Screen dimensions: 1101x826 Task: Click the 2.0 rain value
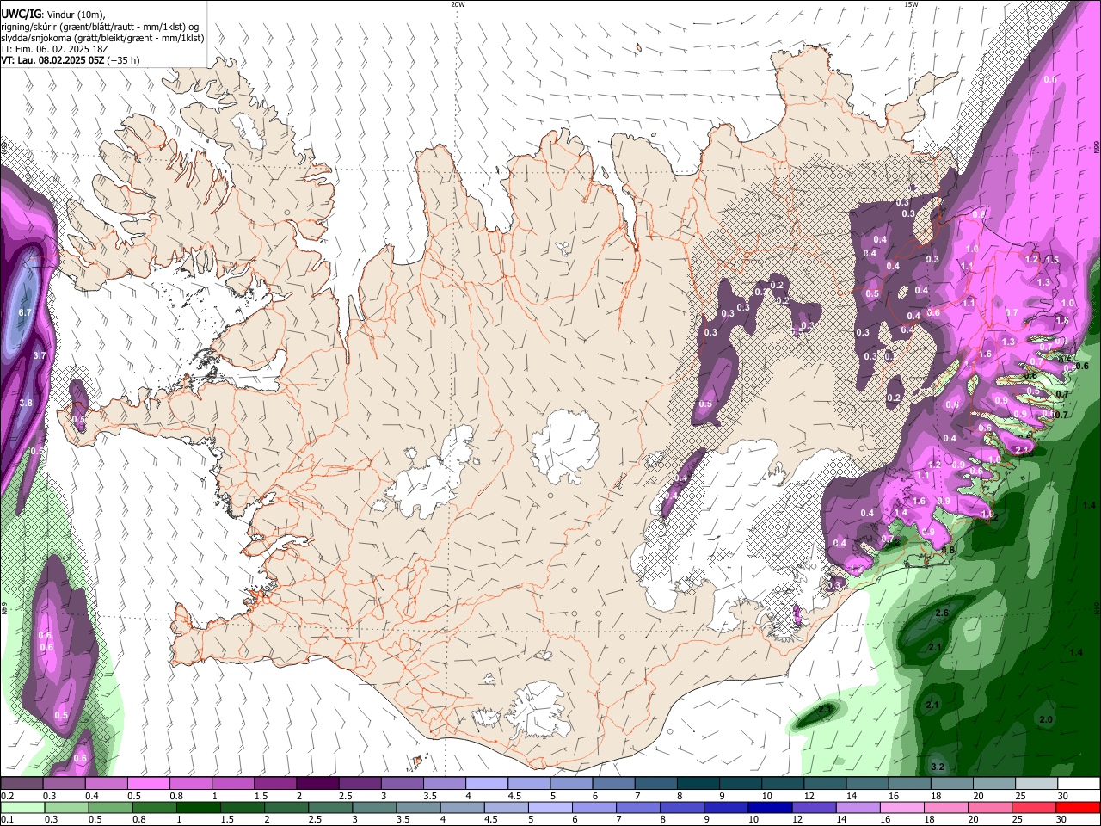1046,719
